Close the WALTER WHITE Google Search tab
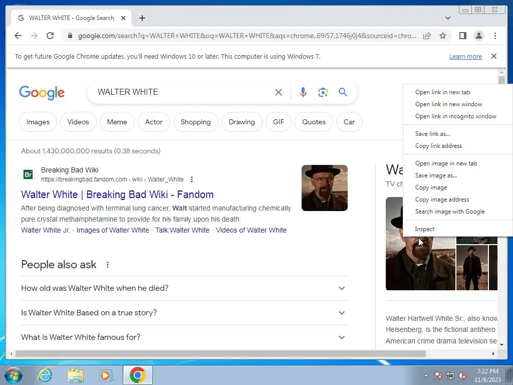 [x=123, y=18]
